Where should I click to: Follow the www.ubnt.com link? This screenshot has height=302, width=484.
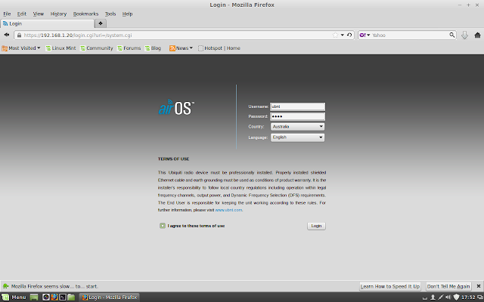228,210
